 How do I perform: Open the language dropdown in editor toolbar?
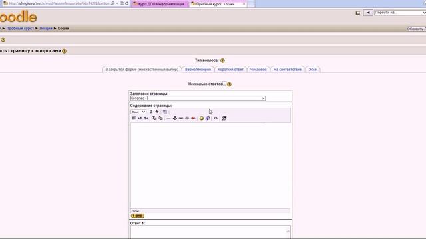pyautogui.click(x=138, y=112)
